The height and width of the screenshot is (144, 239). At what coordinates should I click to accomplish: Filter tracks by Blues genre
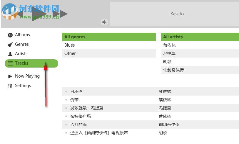(x=109, y=45)
